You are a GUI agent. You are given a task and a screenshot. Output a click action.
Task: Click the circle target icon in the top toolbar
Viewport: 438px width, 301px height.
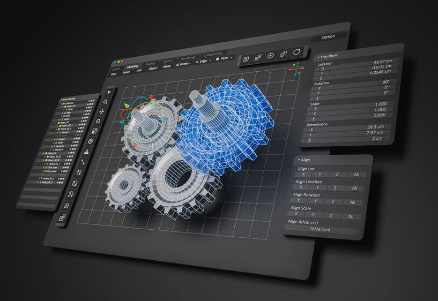(x=271, y=55)
